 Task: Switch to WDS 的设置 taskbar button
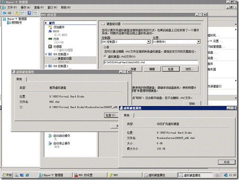point(90,175)
